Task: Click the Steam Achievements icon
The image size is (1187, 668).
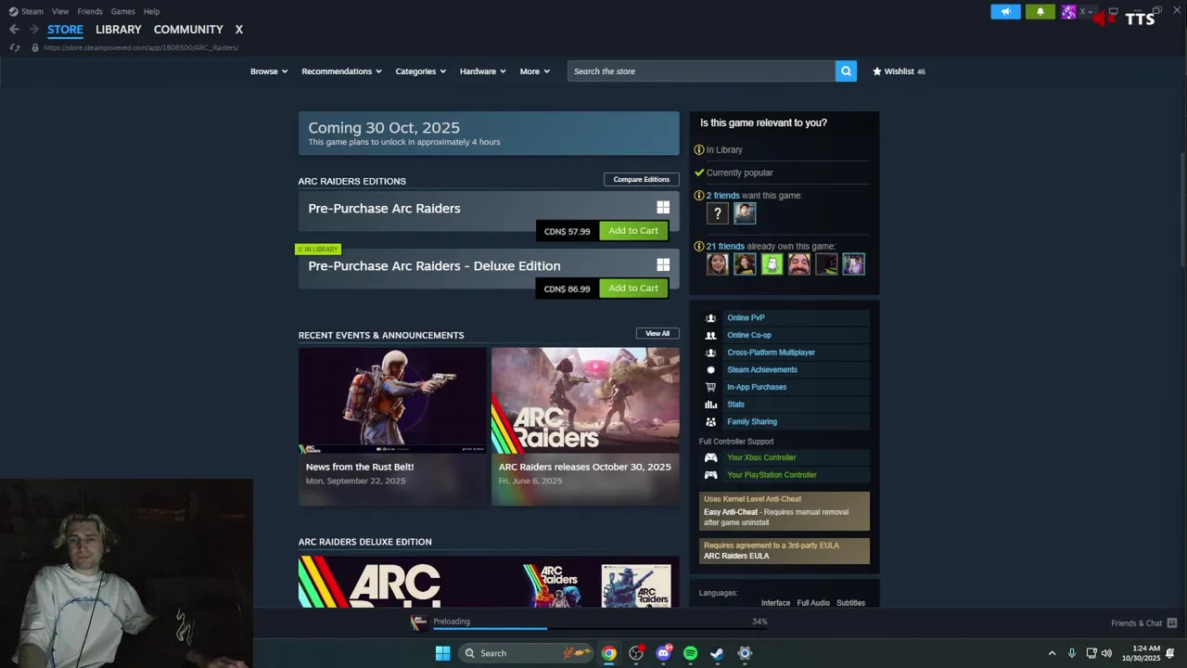Action: [710, 369]
